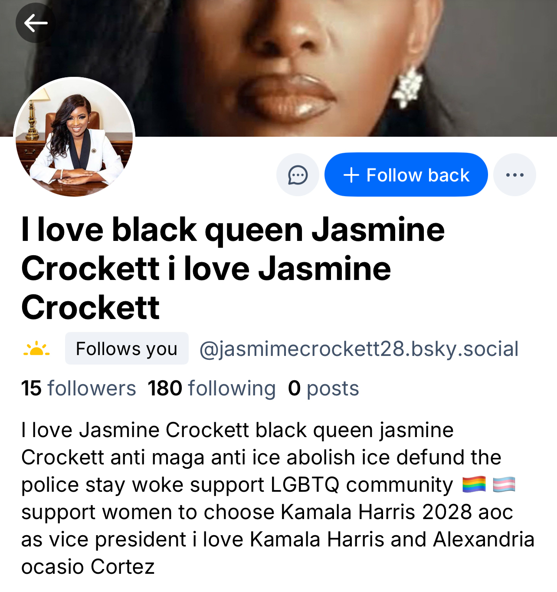The width and height of the screenshot is (557, 592).
Task: Open the 15 followers list
Action: click(79, 388)
